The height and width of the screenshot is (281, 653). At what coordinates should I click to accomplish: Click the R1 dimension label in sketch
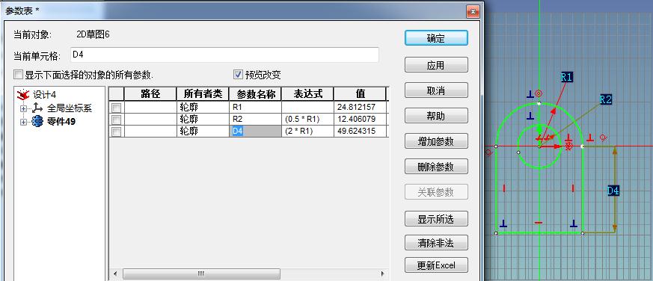click(567, 77)
